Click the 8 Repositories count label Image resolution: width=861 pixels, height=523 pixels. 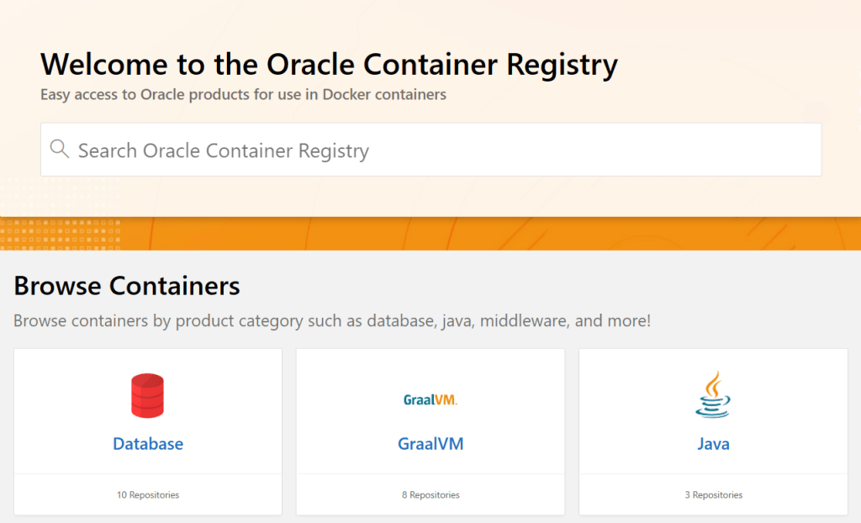430,495
